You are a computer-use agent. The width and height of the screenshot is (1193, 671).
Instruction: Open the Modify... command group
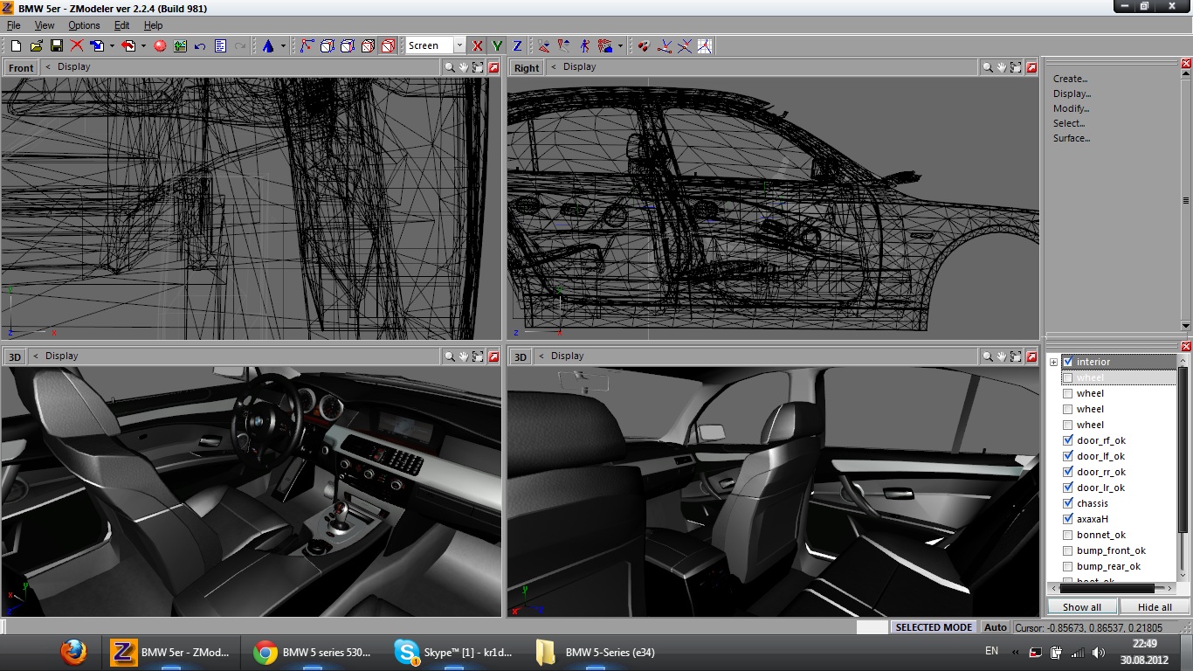point(1071,108)
